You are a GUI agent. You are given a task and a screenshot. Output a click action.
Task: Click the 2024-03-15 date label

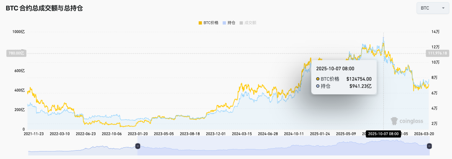coord(242,134)
